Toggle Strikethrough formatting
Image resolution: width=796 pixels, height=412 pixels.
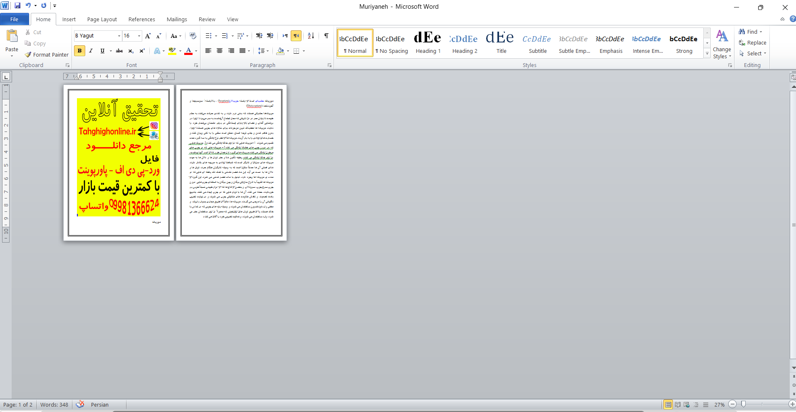click(119, 51)
